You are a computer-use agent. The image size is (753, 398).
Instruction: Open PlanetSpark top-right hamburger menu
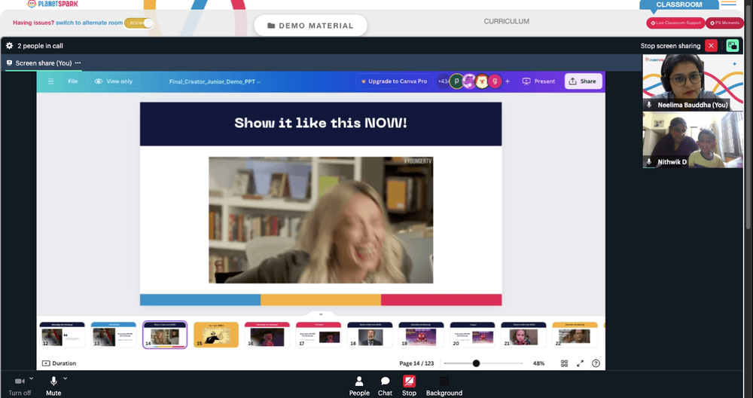[x=728, y=3]
